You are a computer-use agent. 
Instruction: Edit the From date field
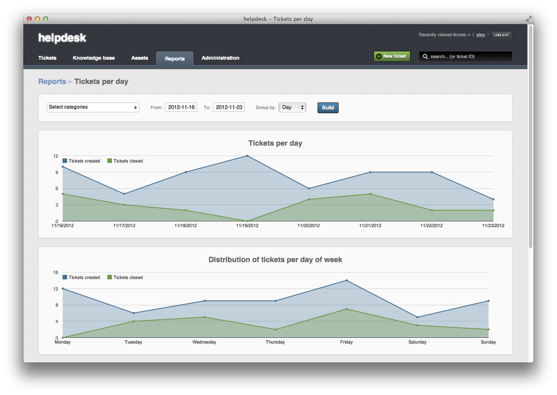click(x=181, y=107)
